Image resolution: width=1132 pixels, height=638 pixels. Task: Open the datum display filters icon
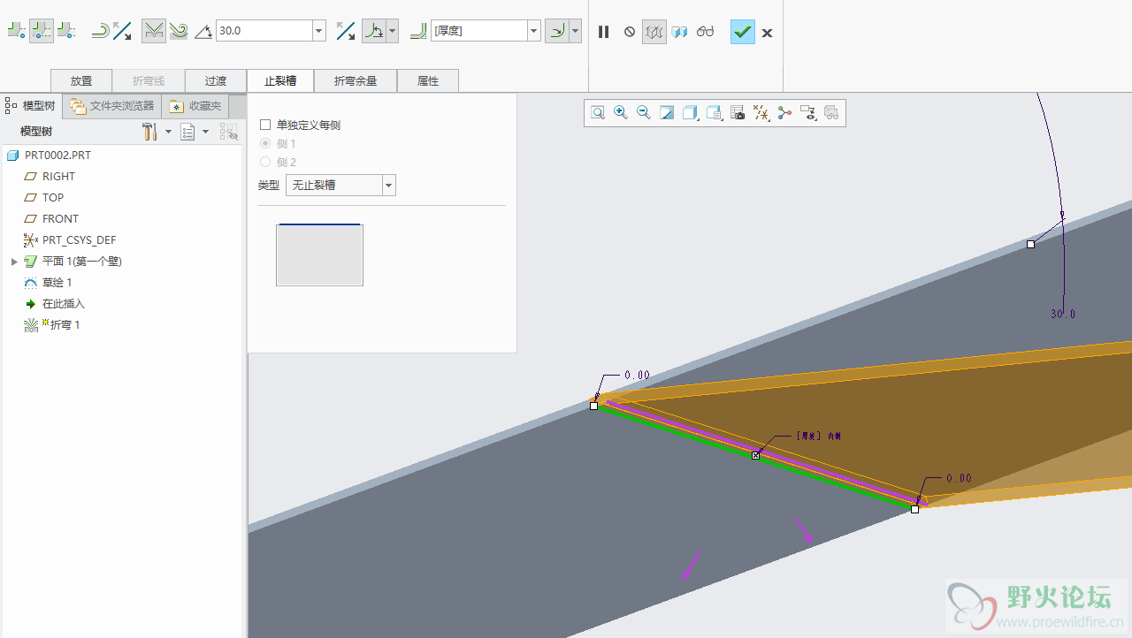pyautogui.click(x=761, y=112)
